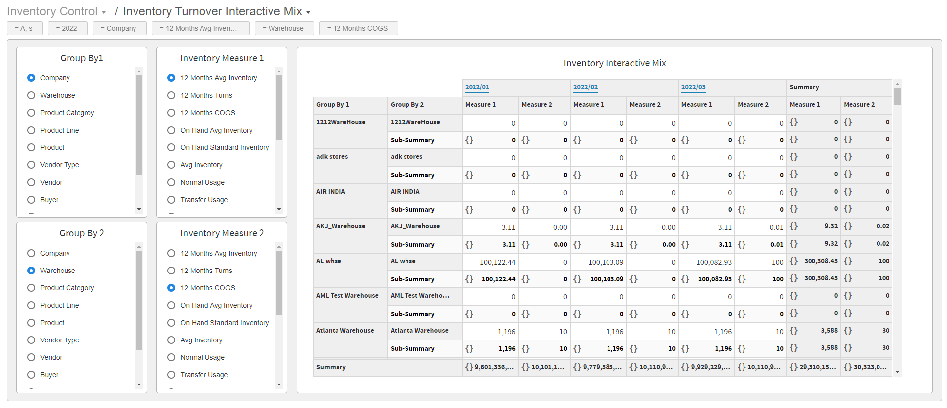Click braces icon in AML Test Warehouse row Summary Measure 2
The width and height of the screenshot is (947, 408).
pos(848,296)
